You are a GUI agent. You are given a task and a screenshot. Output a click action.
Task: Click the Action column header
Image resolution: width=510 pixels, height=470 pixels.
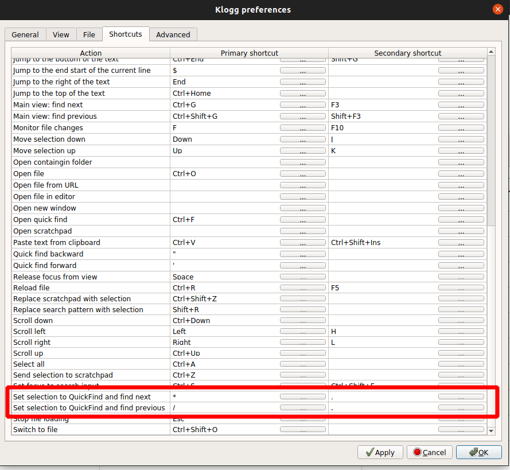[x=91, y=53]
